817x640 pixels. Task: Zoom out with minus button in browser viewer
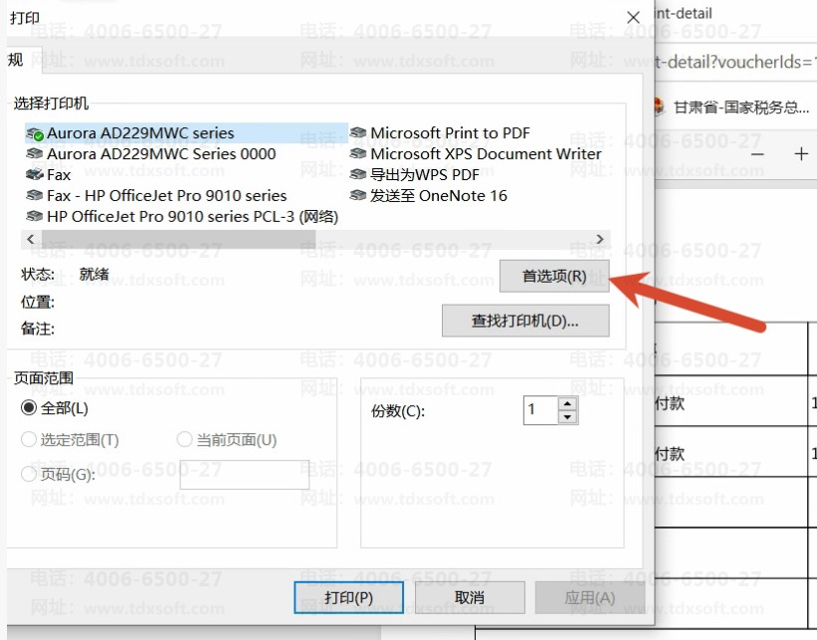[757, 154]
